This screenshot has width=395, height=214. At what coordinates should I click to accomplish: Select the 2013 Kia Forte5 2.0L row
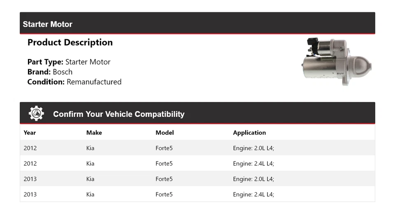197,179
